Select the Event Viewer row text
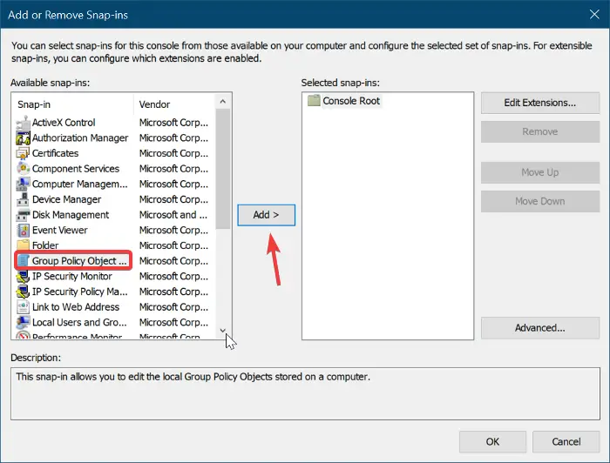This screenshot has width=610, height=463. click(60, 231)
